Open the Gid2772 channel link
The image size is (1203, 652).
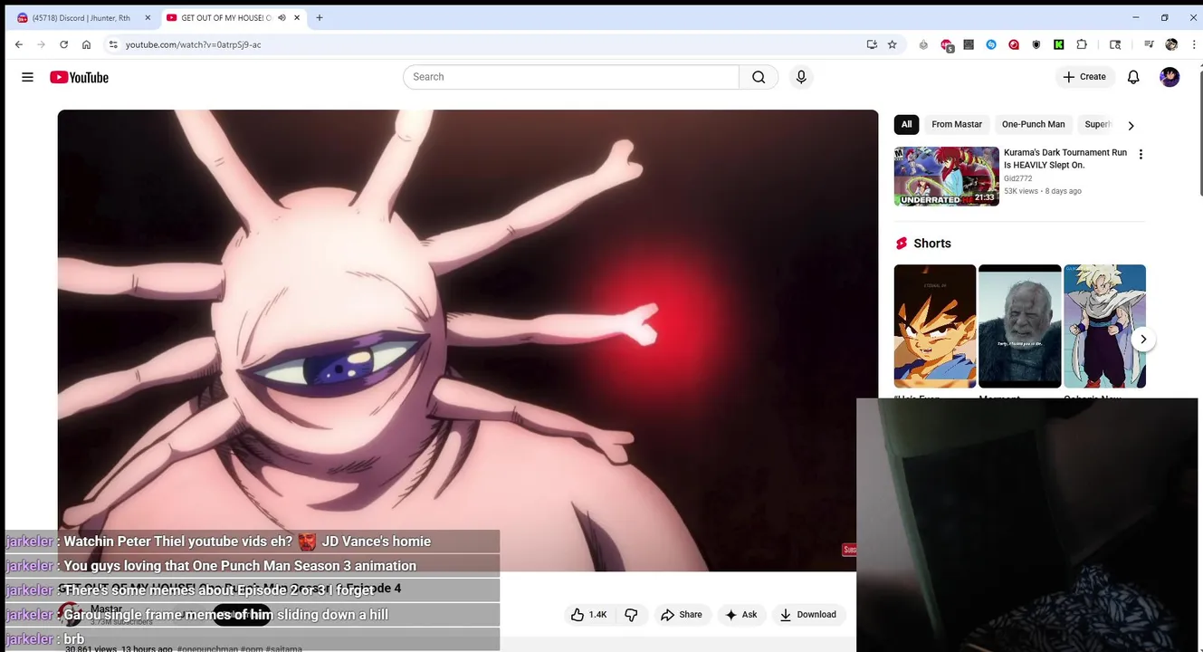coord(1017,179)
